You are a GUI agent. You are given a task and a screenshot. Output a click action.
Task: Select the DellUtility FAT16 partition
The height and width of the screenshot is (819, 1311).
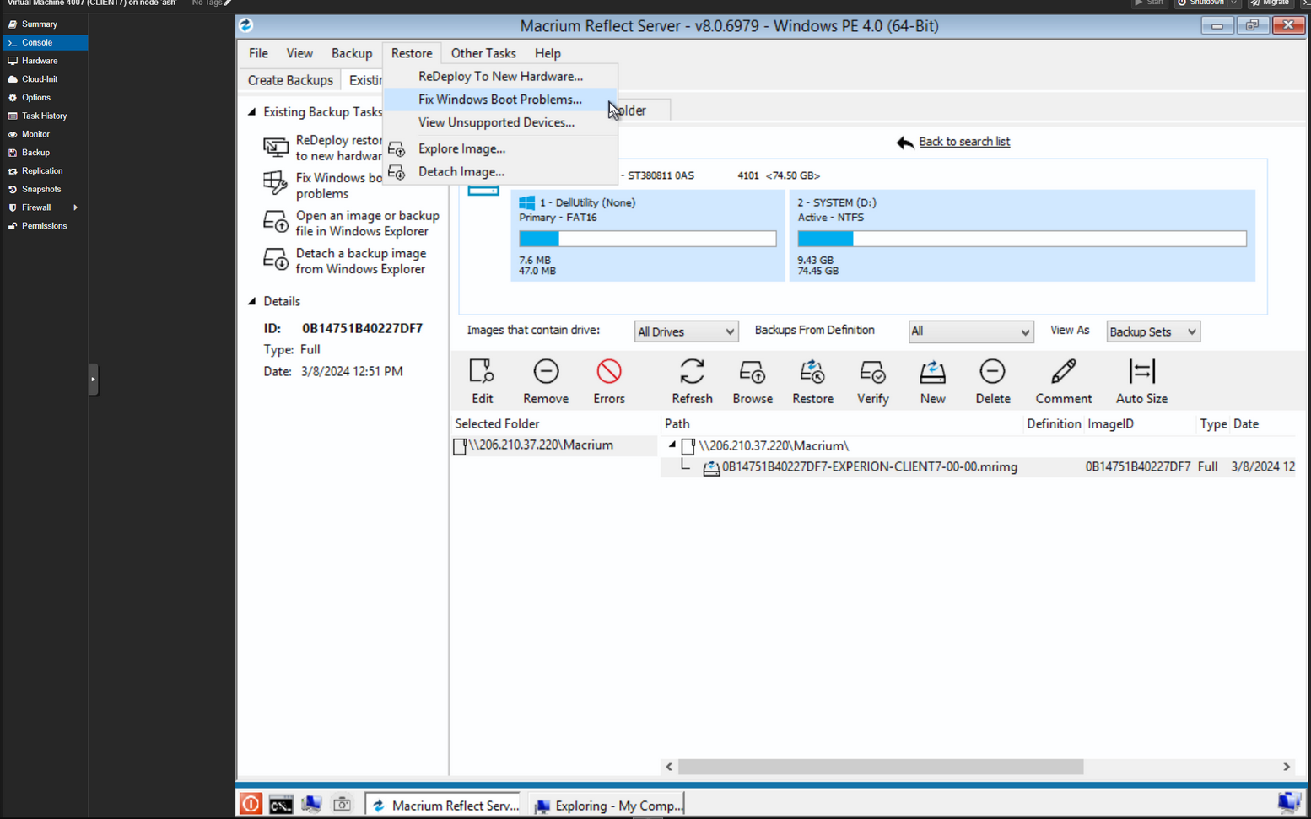(647, 235)
